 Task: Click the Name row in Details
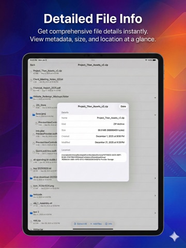tap(93, 118)
